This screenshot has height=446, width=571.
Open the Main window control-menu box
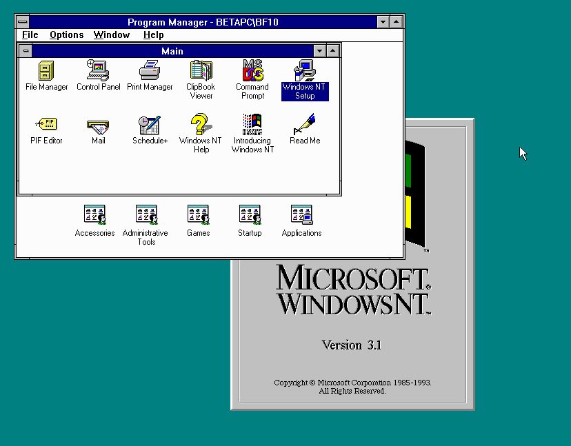point(26,51)
